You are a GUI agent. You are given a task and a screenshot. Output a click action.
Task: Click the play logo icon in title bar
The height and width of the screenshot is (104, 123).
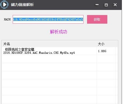(4, 4)
